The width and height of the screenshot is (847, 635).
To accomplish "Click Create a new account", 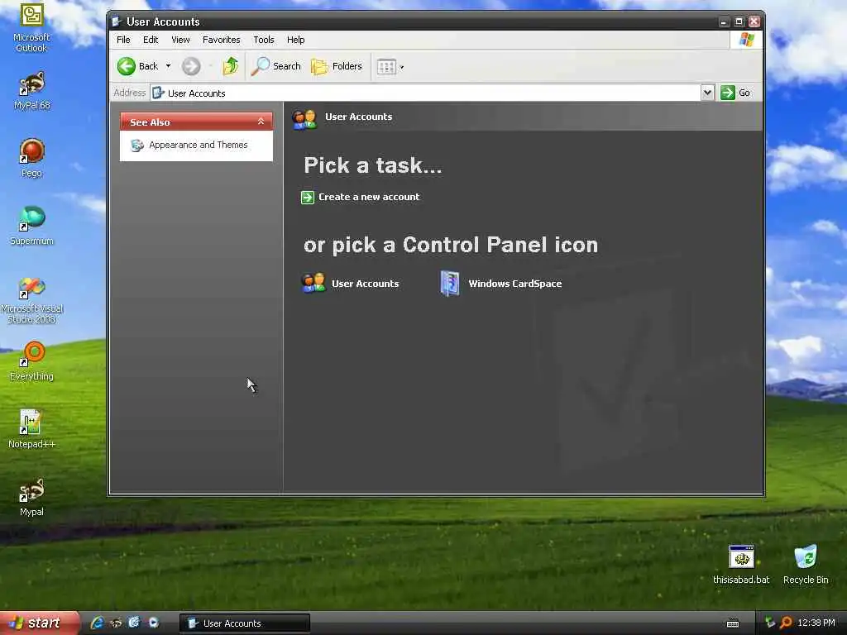I will pyautogui.click(x=369, y=197).
